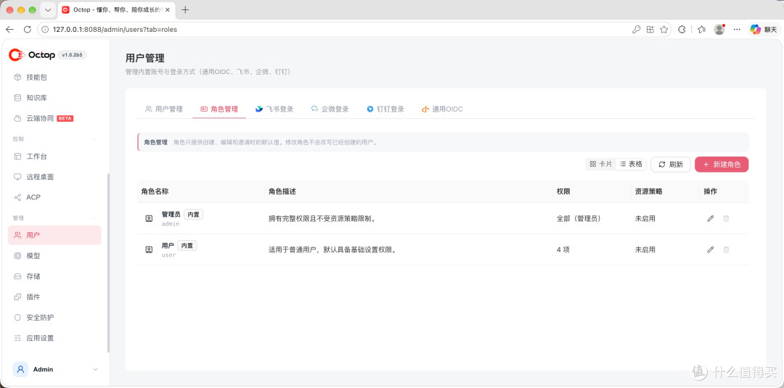The image size is (784, 388).
Task: Open the 飞书登录 tab
Action: [x=274, y=109]
